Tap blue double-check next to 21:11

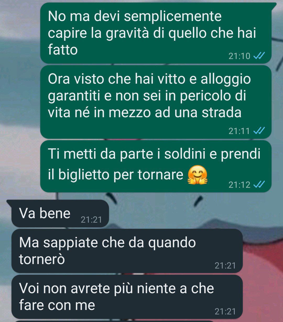(260, 131)
